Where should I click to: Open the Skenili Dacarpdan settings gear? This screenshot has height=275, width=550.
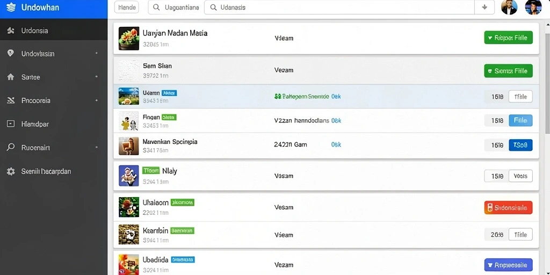pos(11,171)
